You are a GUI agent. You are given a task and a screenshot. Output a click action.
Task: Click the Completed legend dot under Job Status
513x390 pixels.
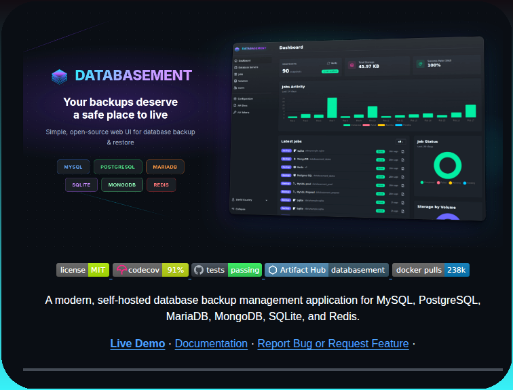pyautogui.click(x=422, y=182)
